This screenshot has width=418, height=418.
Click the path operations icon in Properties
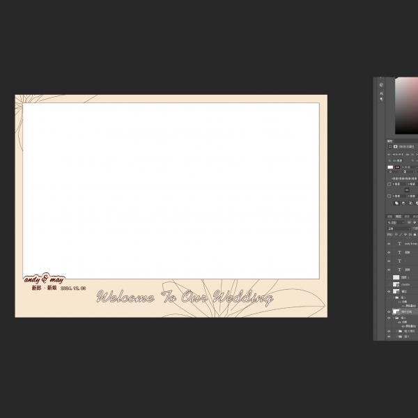(x=397, y=203)
